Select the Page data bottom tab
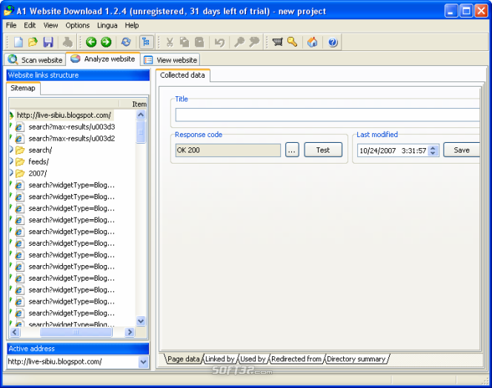 pos(184,359)
